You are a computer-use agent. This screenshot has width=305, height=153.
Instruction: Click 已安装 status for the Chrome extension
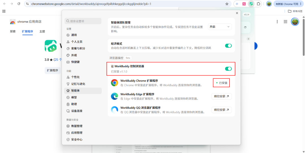tap(222, 83)
